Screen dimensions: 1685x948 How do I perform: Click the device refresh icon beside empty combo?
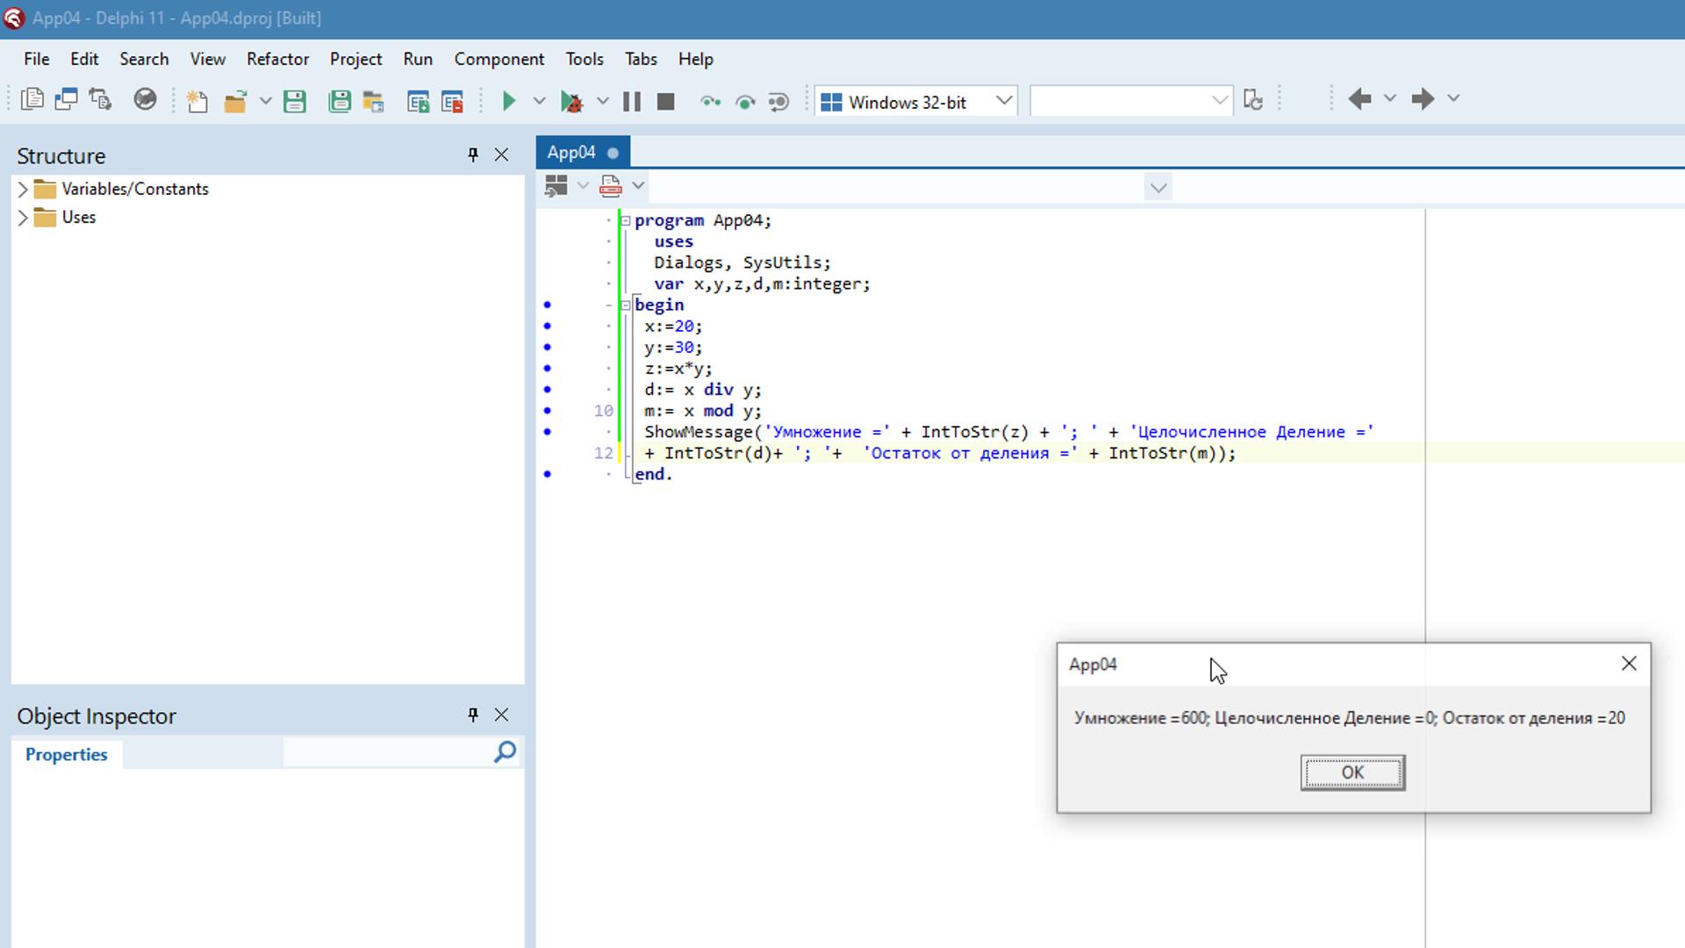[1253, 100]
